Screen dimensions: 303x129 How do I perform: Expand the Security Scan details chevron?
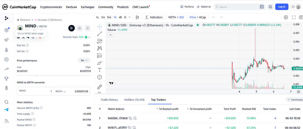(89, 37)
